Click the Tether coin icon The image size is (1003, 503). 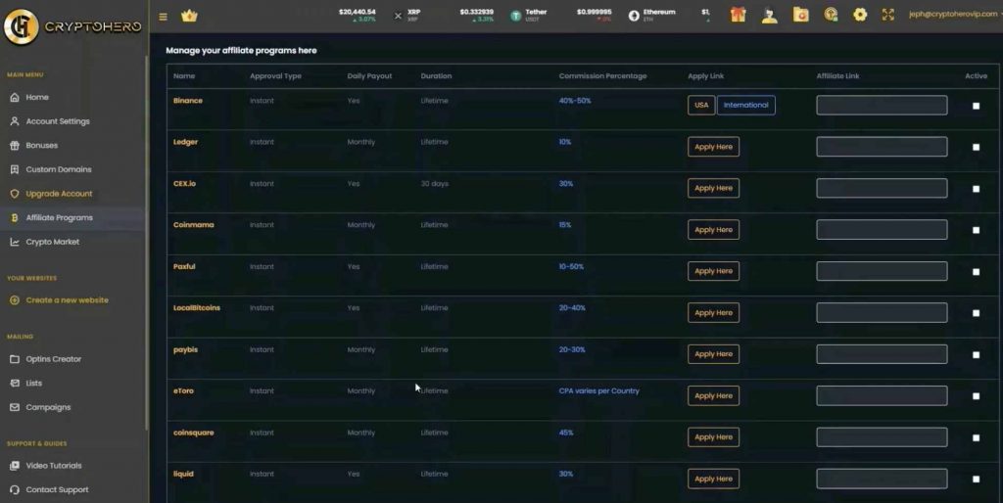(x=515, y=16)
